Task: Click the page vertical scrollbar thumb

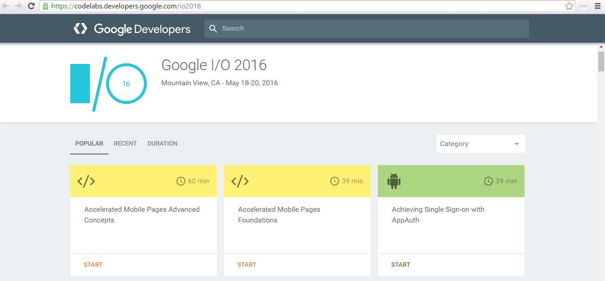Action: (601, 62)
